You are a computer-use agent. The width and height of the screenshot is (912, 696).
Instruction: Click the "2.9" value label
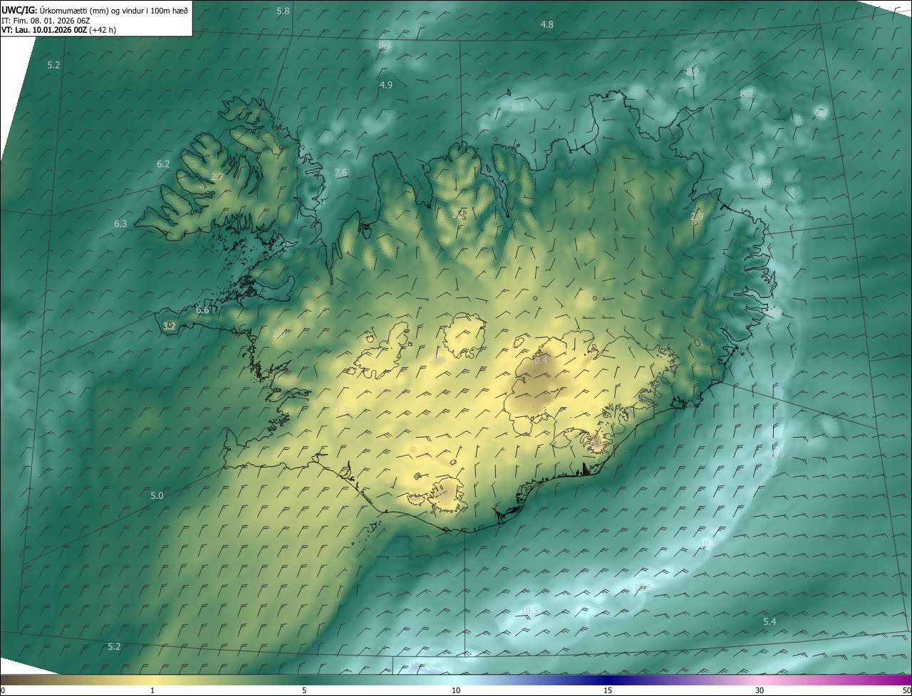[697, 217]
